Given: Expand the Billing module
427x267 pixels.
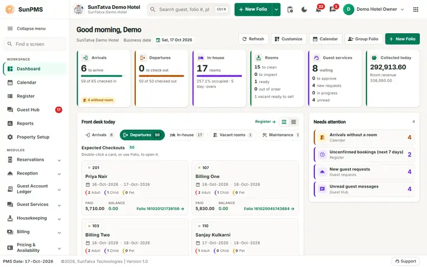Looking at the screenshot, I should (34, 231).
